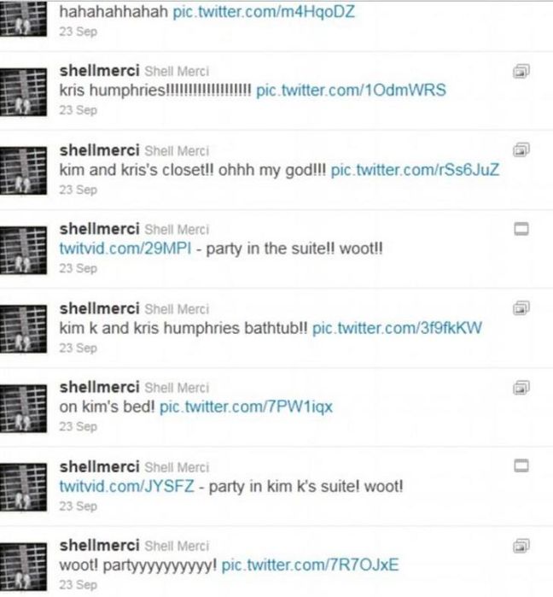Viewport: 553px width, 597px height.
Task: Open pic.twitter.com/1OdmWRS link
Action: tap(351, 91)
